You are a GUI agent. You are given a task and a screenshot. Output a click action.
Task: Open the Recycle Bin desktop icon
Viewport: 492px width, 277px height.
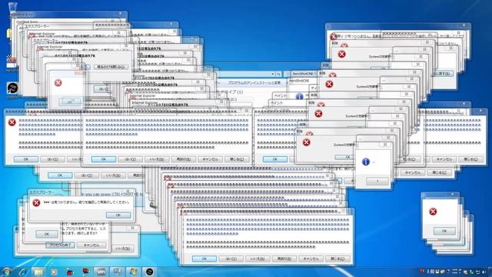[13, 8]
